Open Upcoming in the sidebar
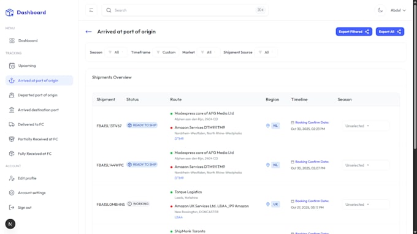 tap(39, 66)
